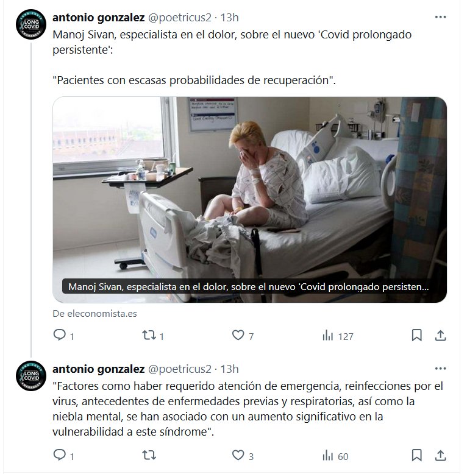View analytics showing 60 views
This screenshot has height=474, width=467.
tap(335, 456)
